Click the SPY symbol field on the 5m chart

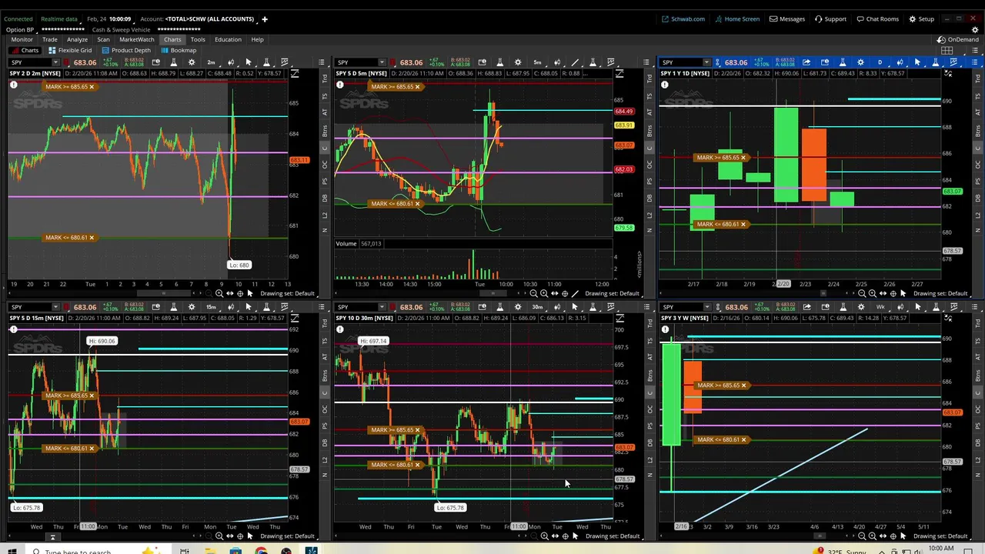[357, 62]
